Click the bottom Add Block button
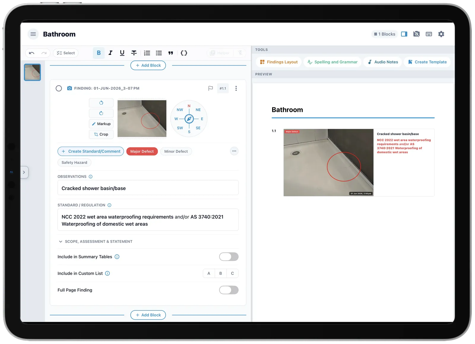 [x=148, y=315]
